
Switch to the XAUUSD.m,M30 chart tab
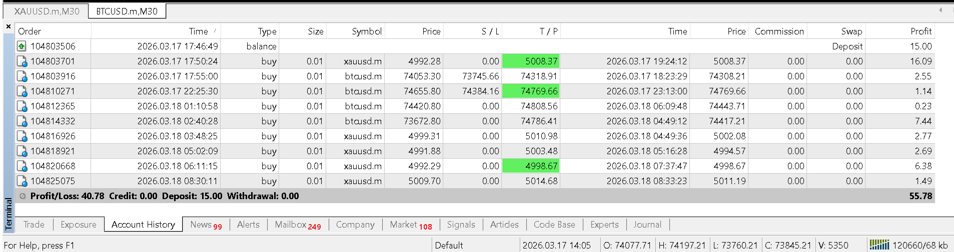pyautogui.click(x=47, y=11)
